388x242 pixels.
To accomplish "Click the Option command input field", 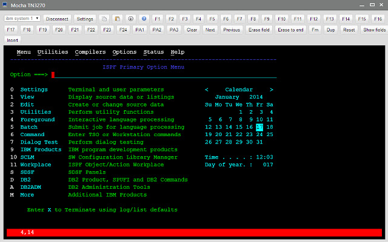I will pos(164,75).
